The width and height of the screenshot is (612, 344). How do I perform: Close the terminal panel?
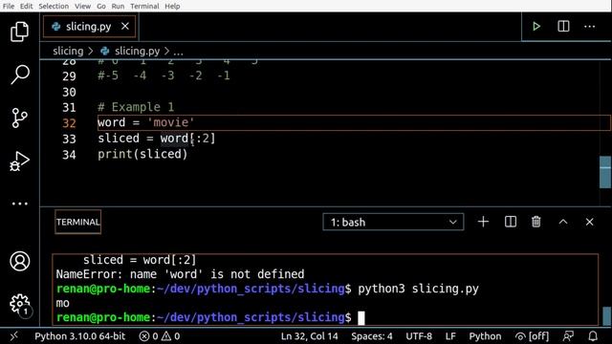[589, 222]
